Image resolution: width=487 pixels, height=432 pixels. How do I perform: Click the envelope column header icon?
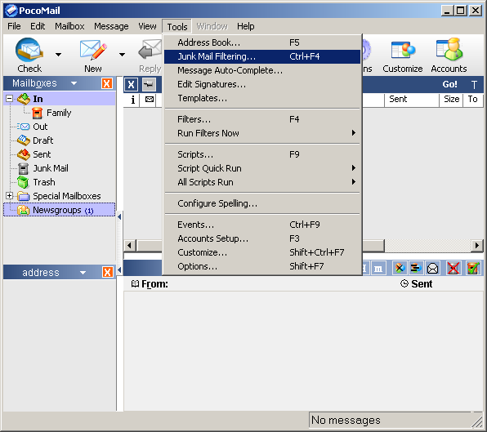point(150,100)
